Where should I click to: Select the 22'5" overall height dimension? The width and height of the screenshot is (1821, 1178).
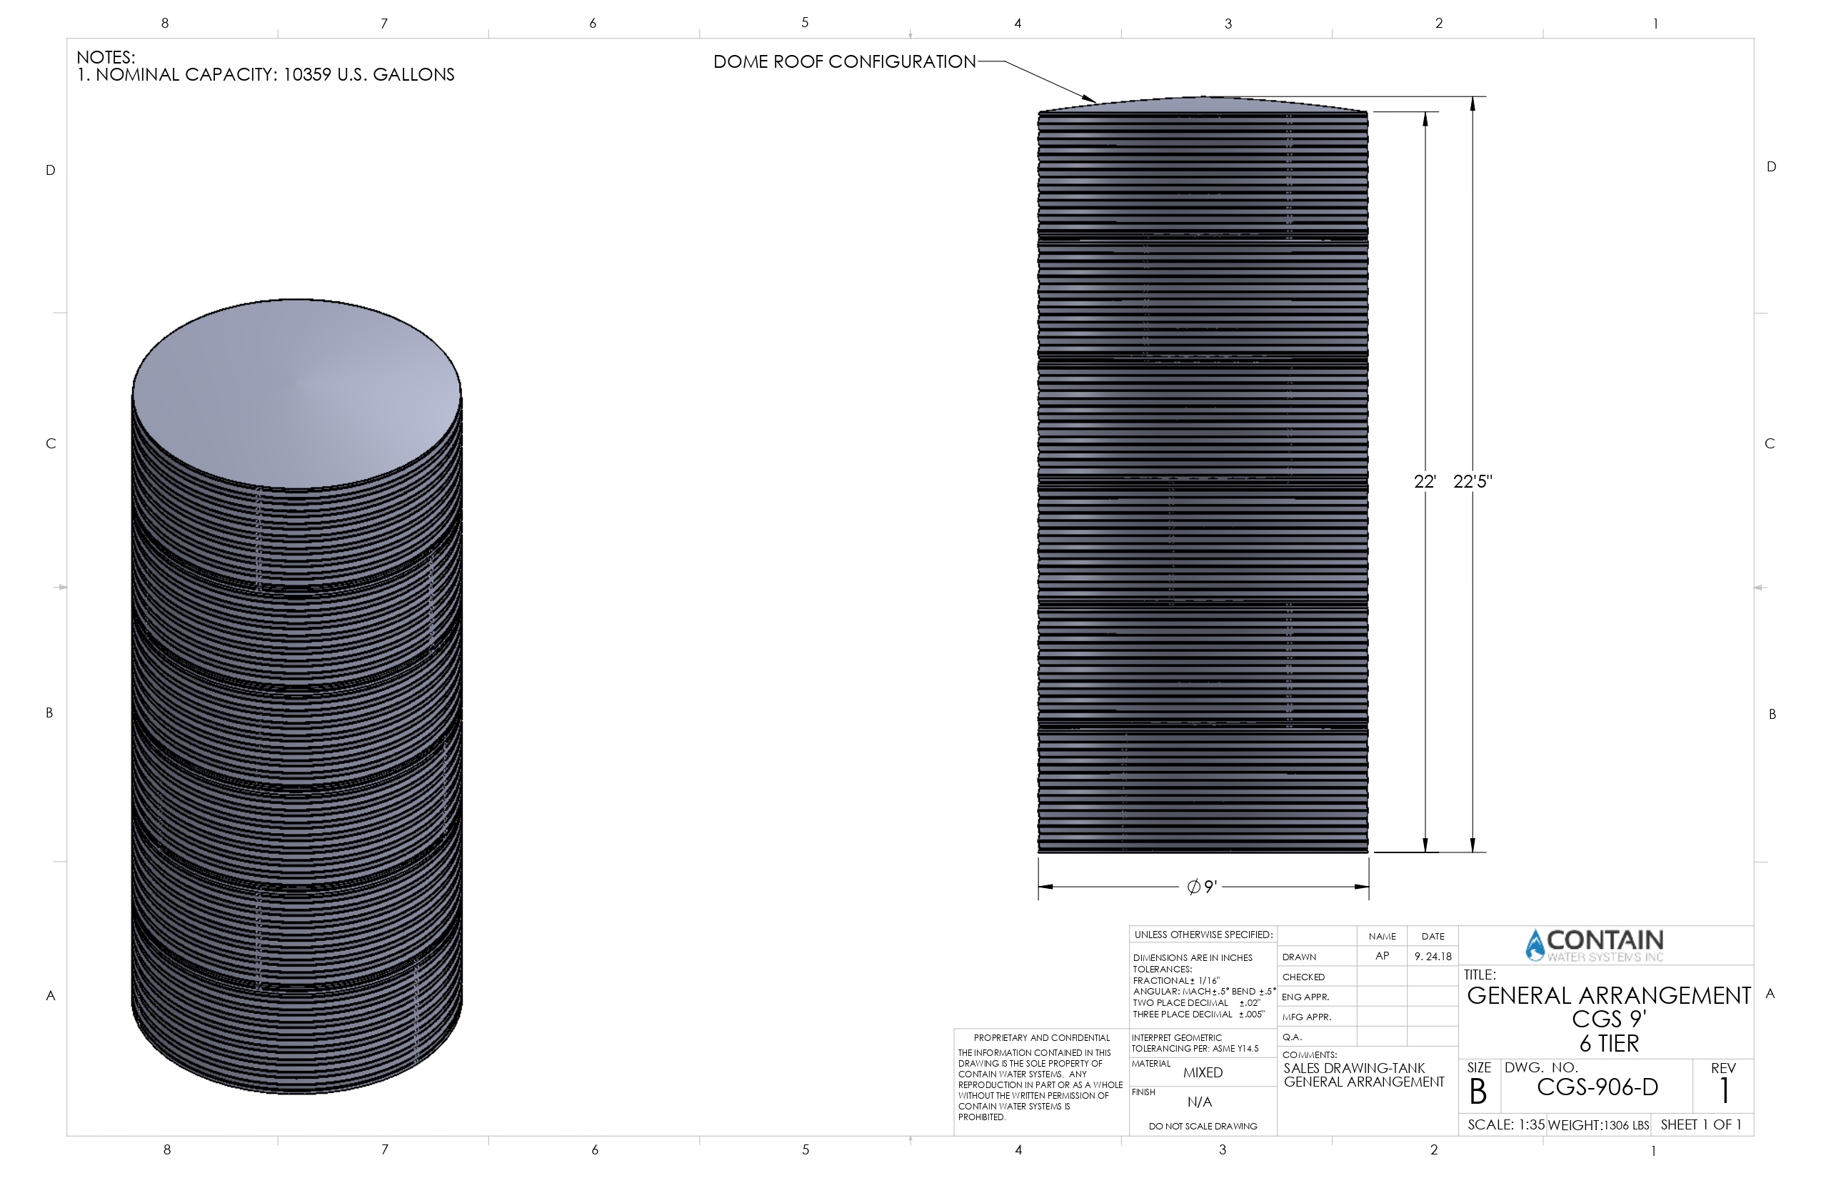1473,481
